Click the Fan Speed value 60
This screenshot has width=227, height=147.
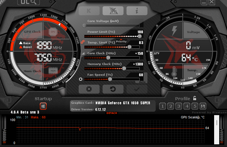pyautogui.click(x=141, y=75)
